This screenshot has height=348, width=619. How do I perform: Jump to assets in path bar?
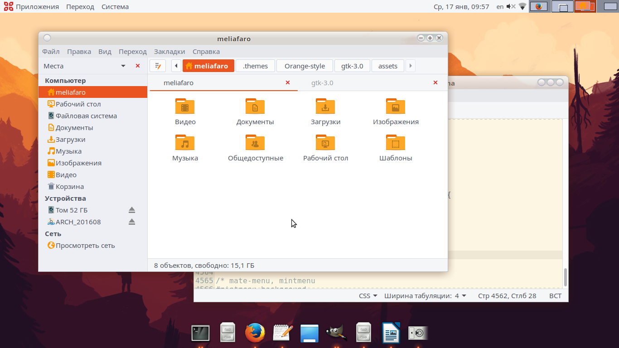[388, 66]
